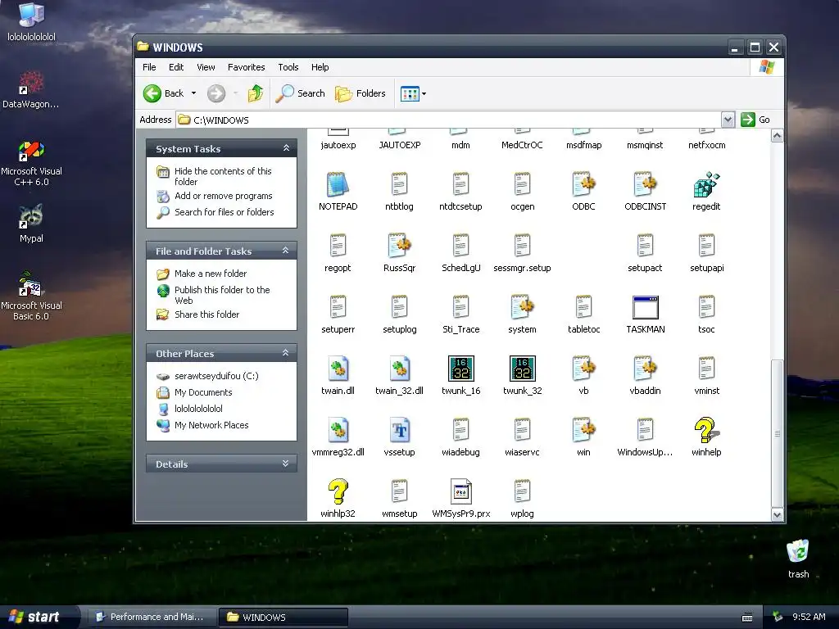Click Search for files or folders link
The width and height of the screenshot is (839, 629).
[x=224, y=212]
